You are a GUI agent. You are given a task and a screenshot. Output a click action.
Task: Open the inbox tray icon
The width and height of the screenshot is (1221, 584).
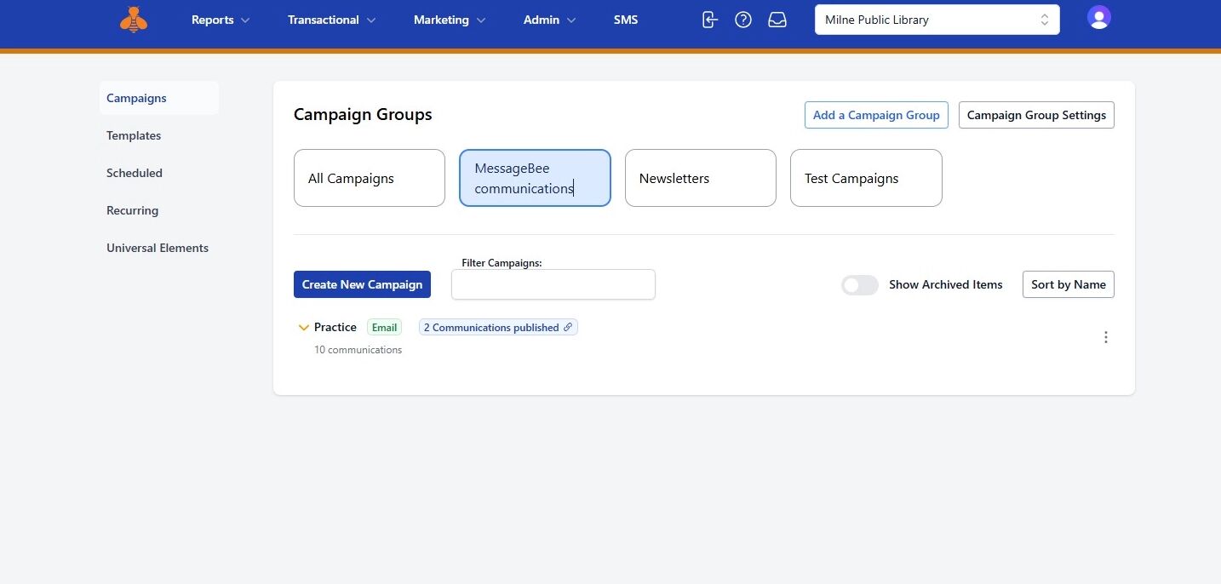pos(777,20)
